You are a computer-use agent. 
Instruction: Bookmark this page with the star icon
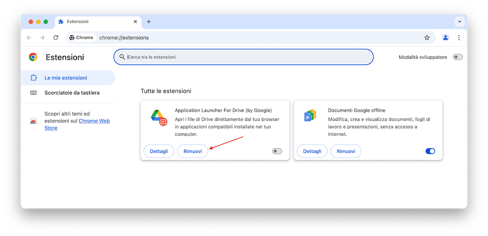coord(427,38)
